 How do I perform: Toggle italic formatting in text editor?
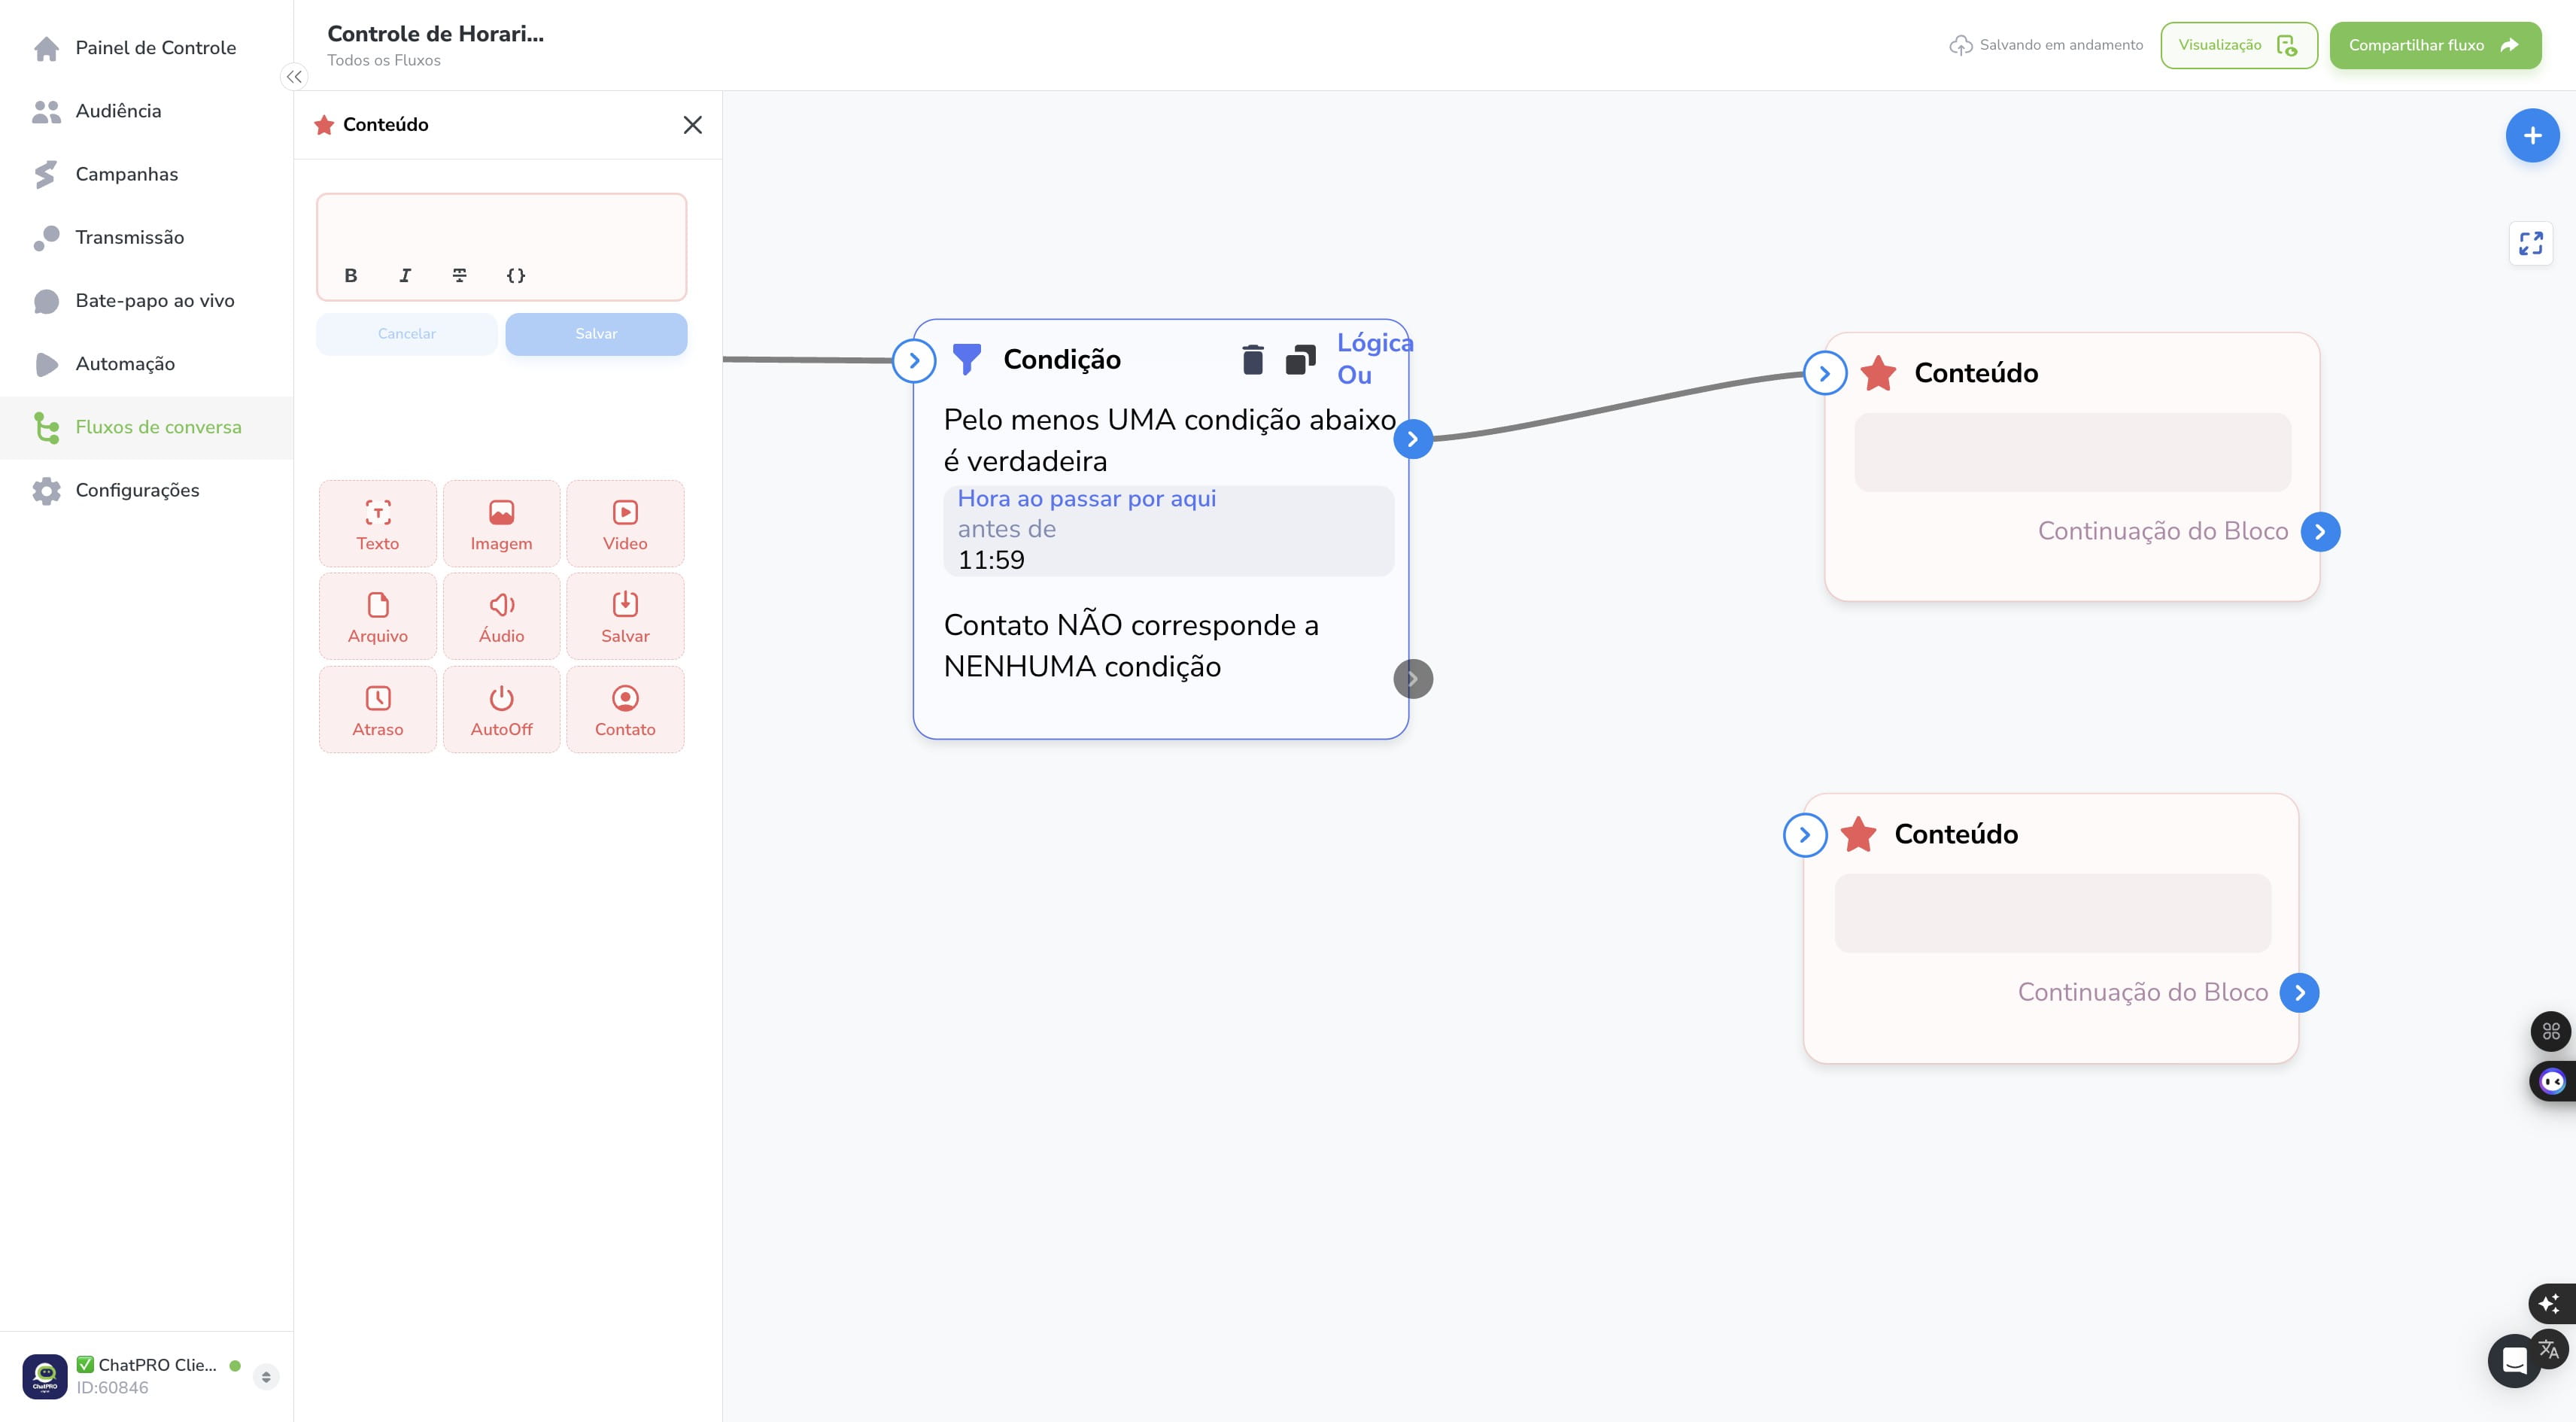(x=405, y=275)
